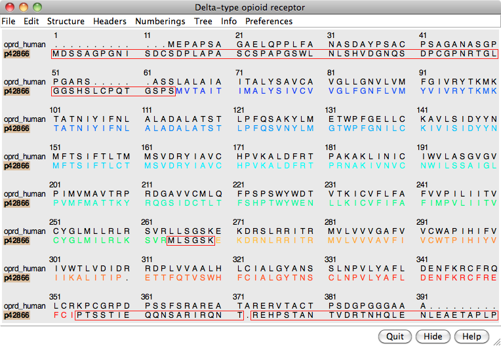Open the Info menu
This screenshot has width=501, height=346.
tap(229, 21)
